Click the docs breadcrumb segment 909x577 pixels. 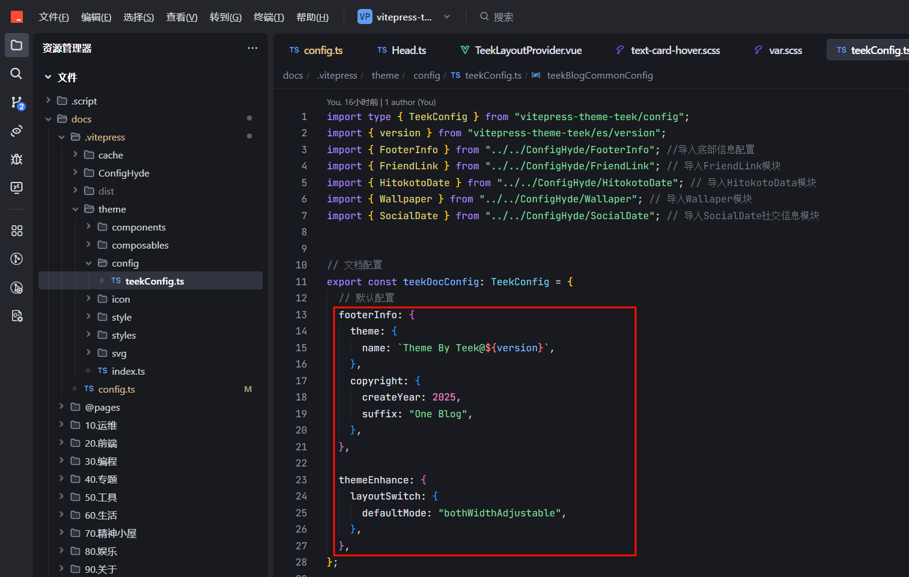coord(293,75)
